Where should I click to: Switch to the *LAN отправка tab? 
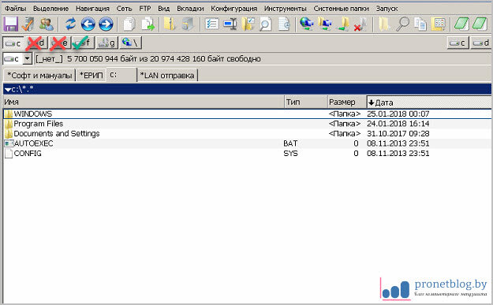(x=167, y=76)
